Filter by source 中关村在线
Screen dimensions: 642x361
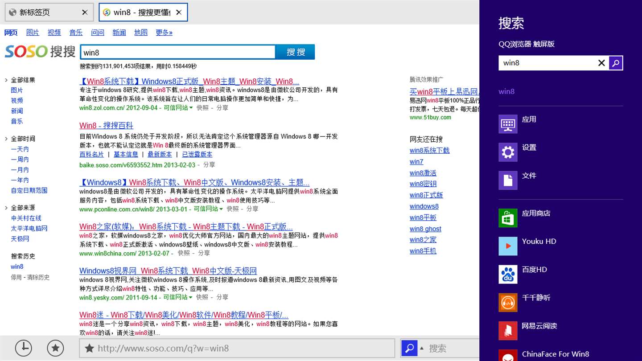pyautogui.click(x=26, y=218)
